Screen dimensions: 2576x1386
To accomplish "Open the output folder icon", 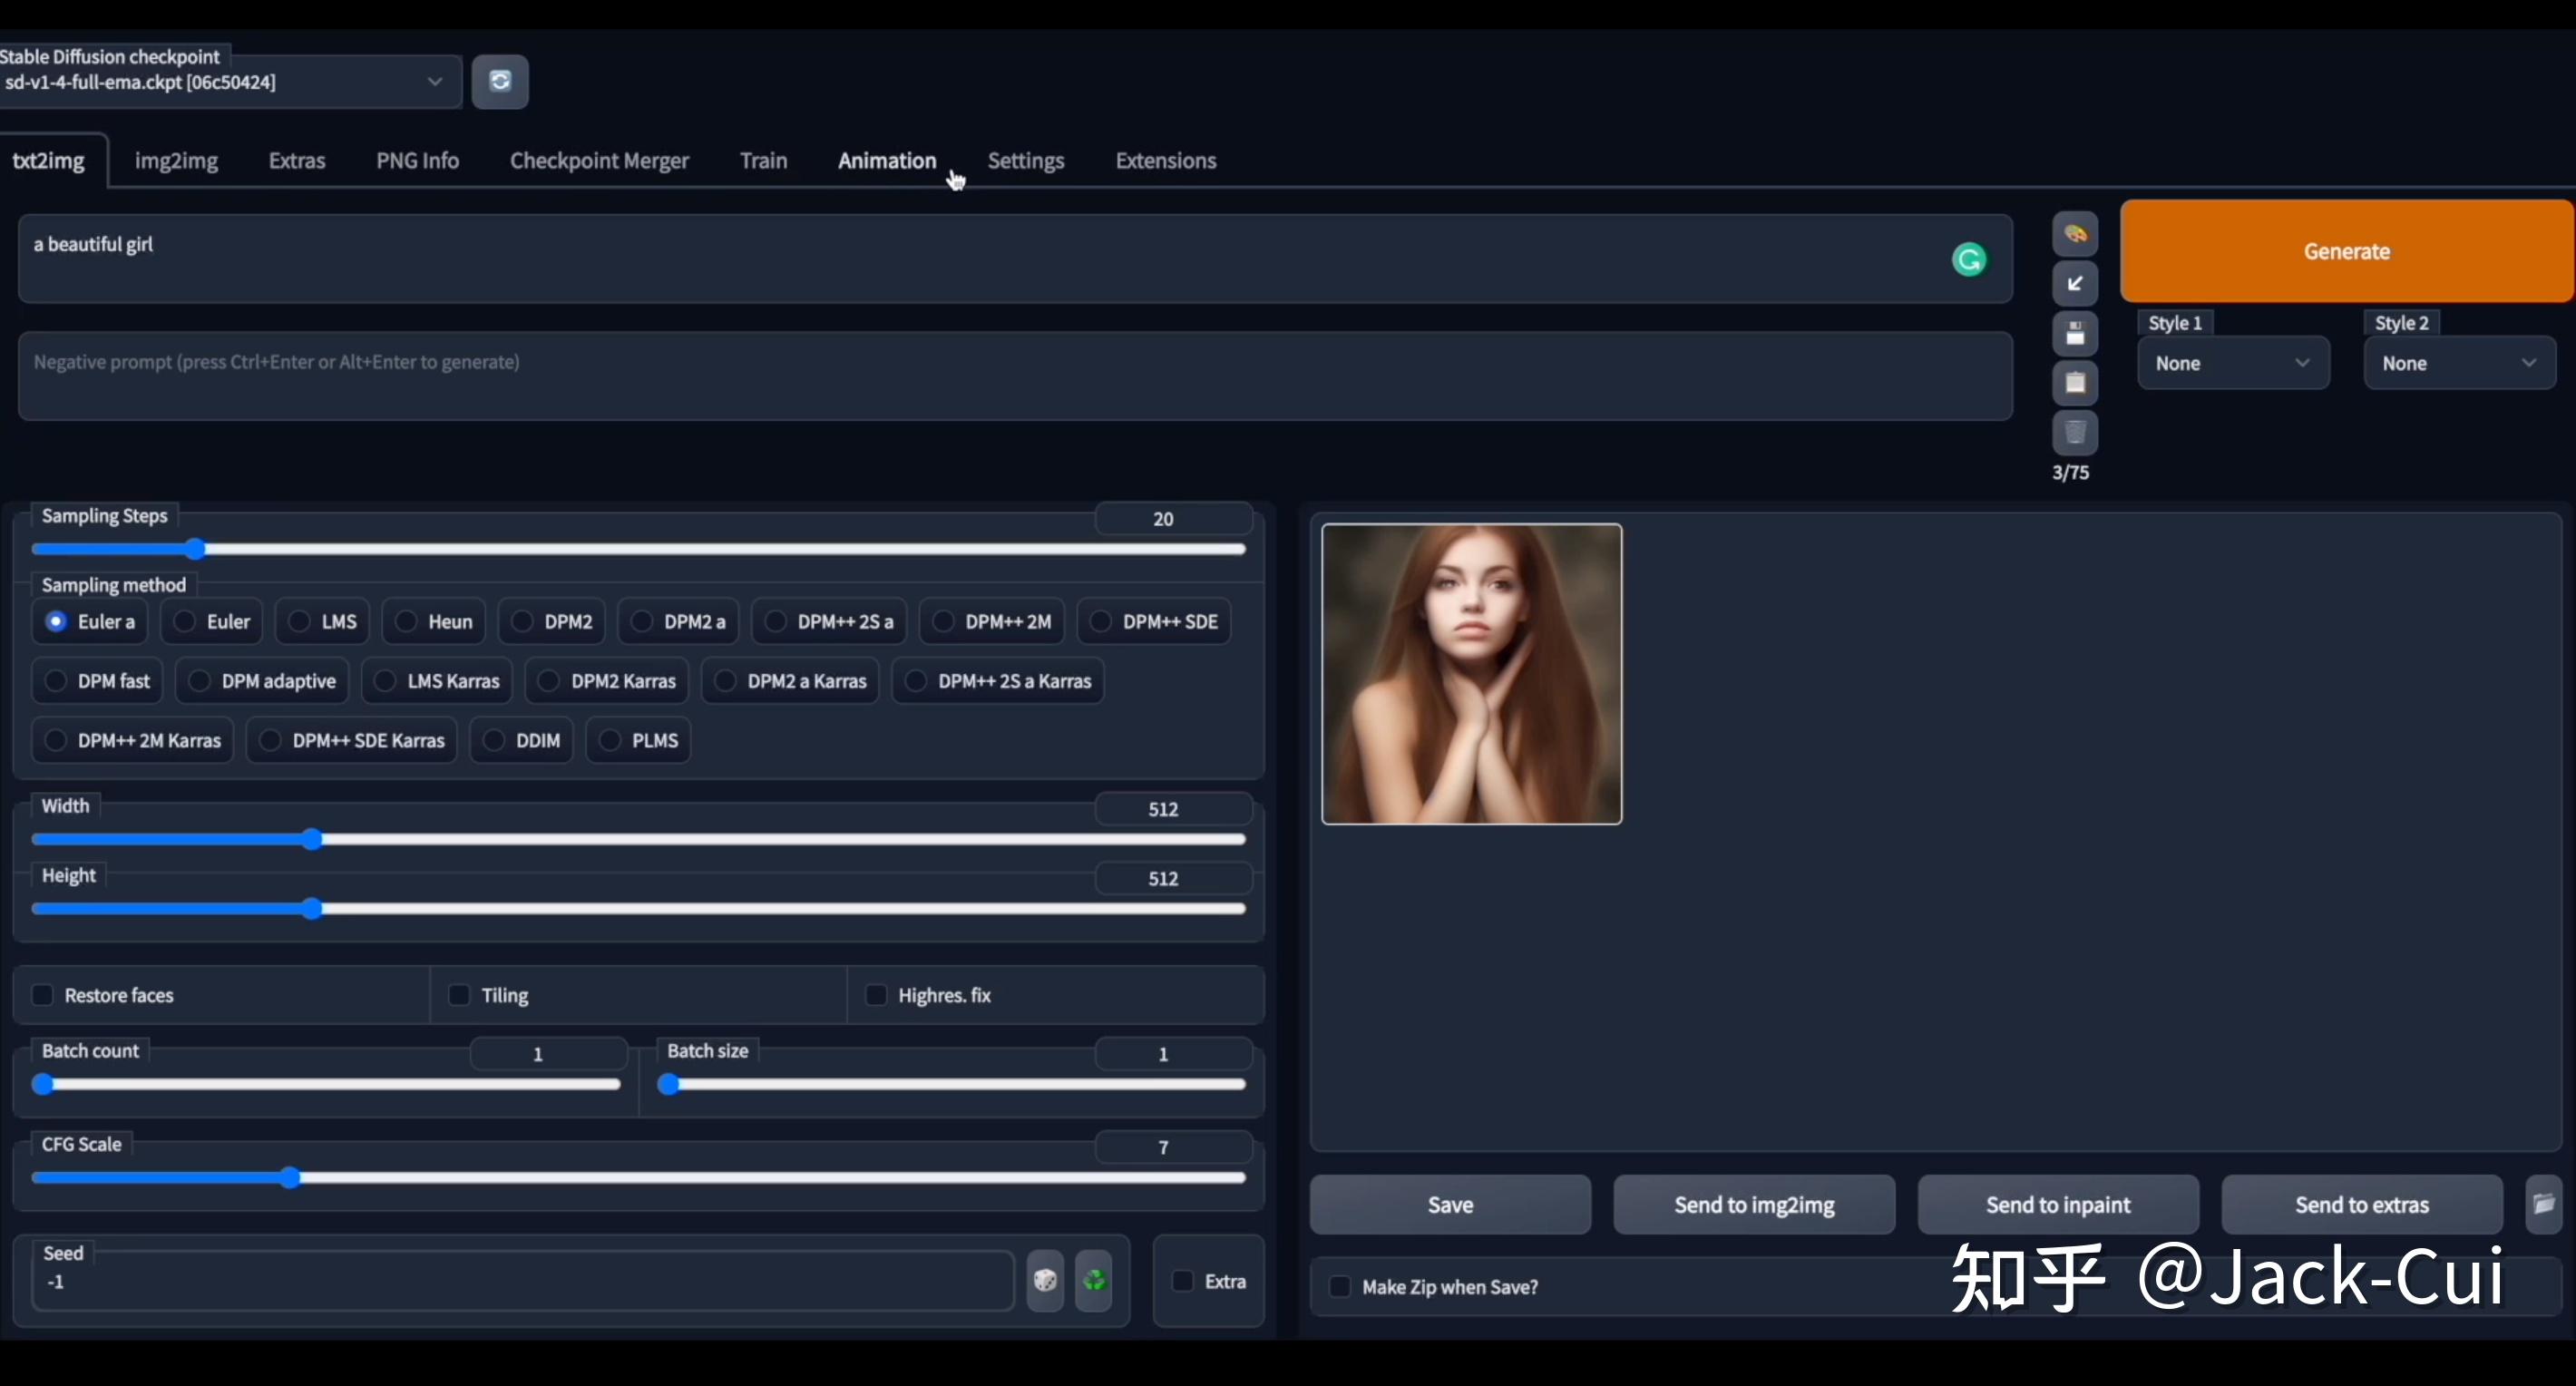I will pos(2544,1204).
